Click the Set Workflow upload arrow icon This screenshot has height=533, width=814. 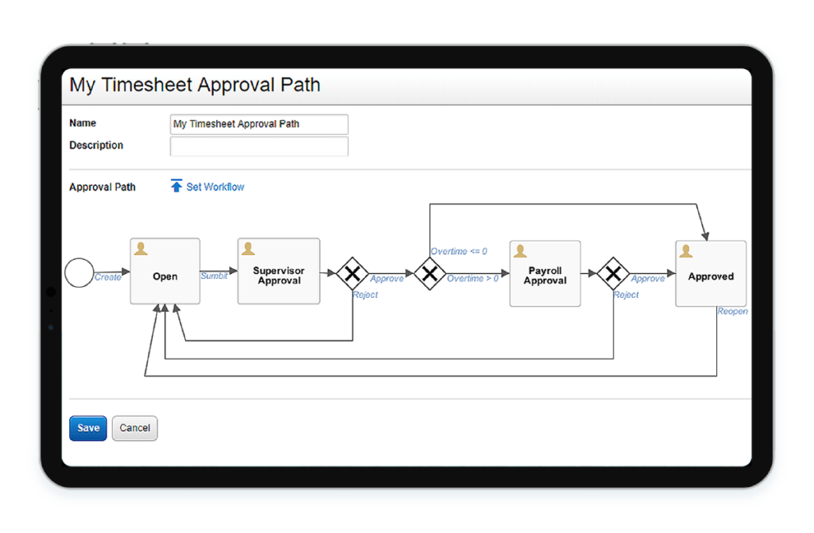(x=176, y=186)
